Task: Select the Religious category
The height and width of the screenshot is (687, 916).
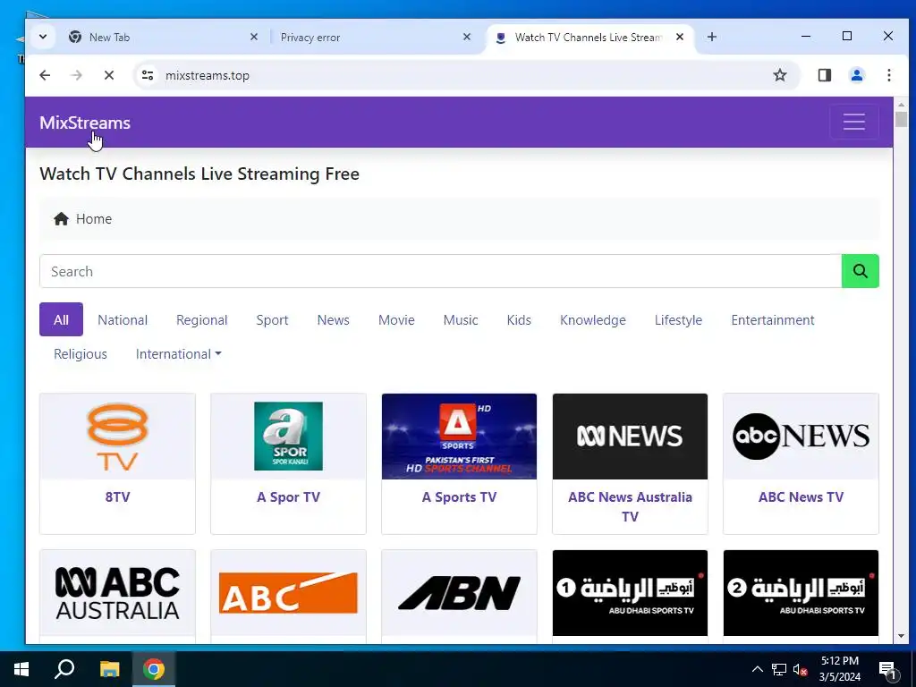Action: [x=81, y=354]
